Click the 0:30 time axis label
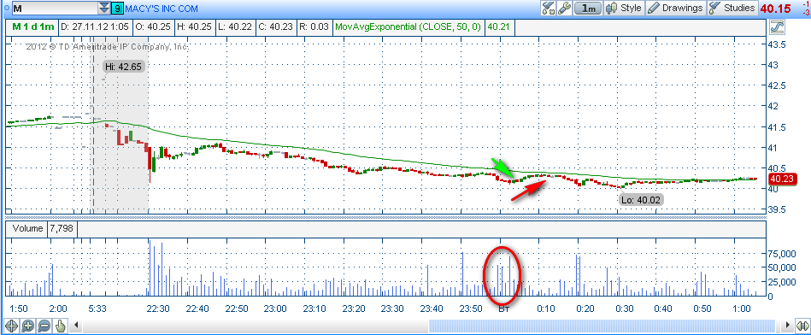 click(625, 309)
